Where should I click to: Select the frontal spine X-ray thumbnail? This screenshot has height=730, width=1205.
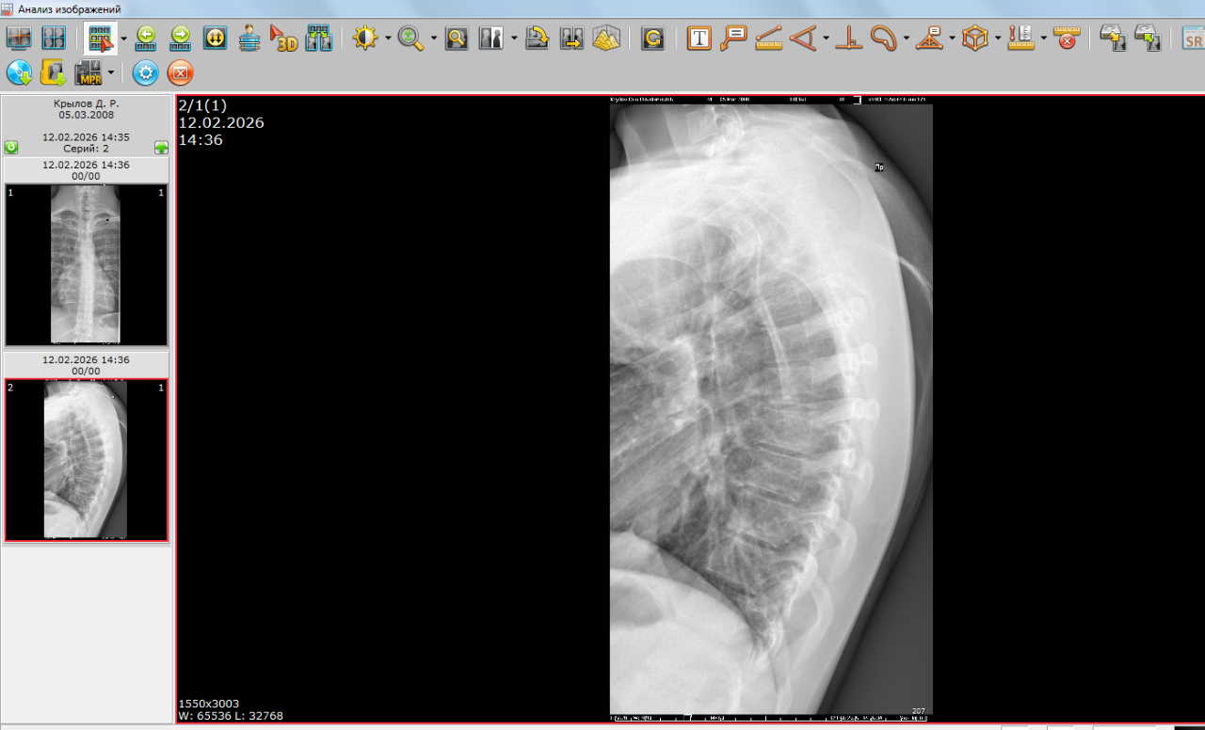click(x=86, y=264)
